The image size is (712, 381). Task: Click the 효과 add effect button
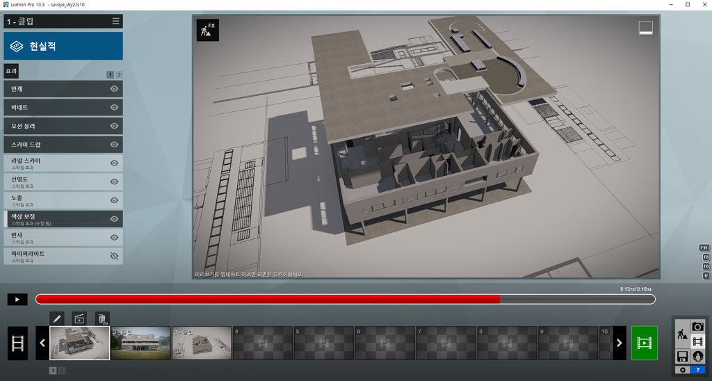pyautogui.click(x=11, y=71)
